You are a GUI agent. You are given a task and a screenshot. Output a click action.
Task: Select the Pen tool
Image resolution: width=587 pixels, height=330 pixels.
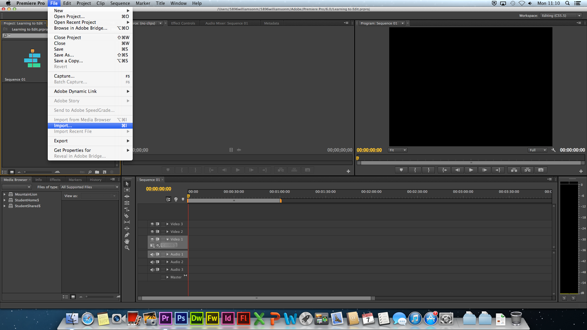tap(127, 235)
